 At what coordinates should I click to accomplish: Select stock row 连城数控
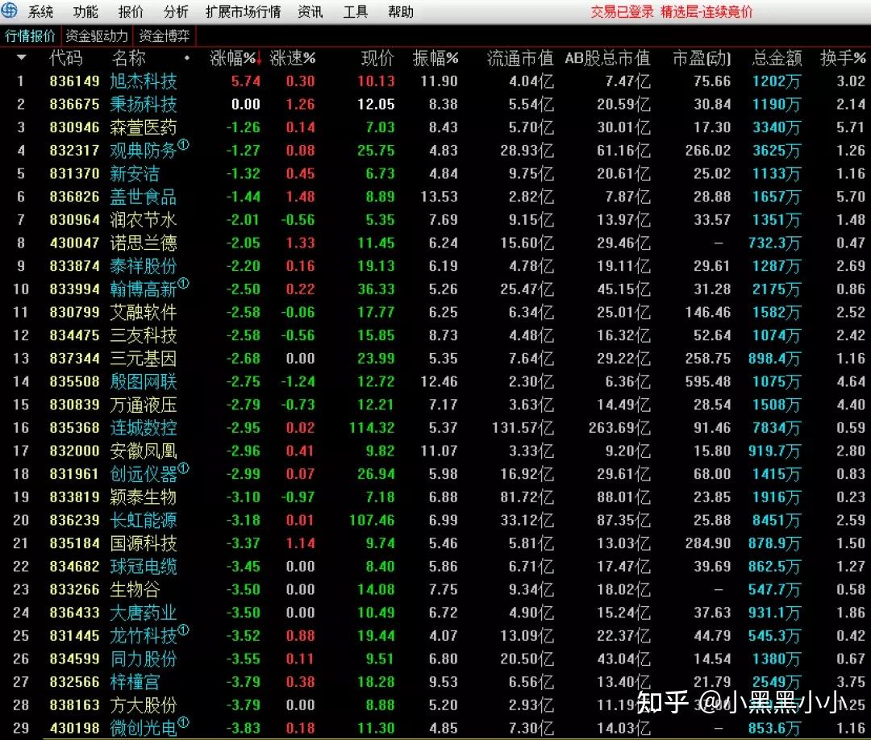[435, 427]
